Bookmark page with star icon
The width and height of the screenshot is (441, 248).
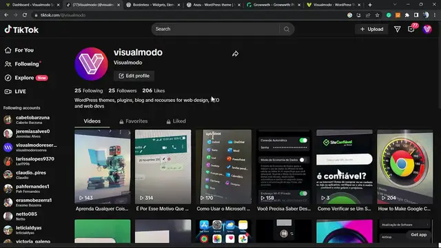tap(377, 15)
